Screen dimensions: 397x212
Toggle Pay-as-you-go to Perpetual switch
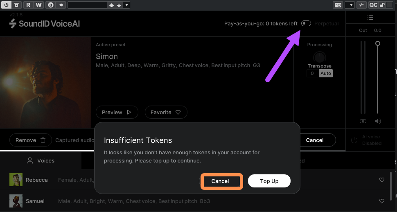click(306, 24)
